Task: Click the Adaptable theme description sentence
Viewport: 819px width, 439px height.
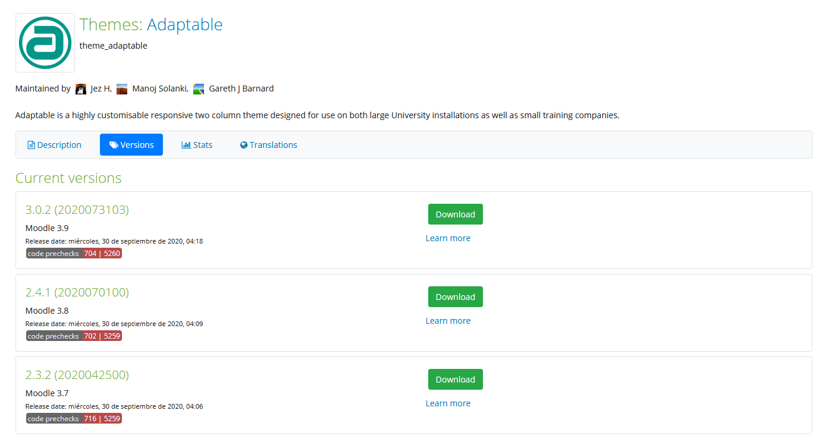Action: (x=318, y=115)
